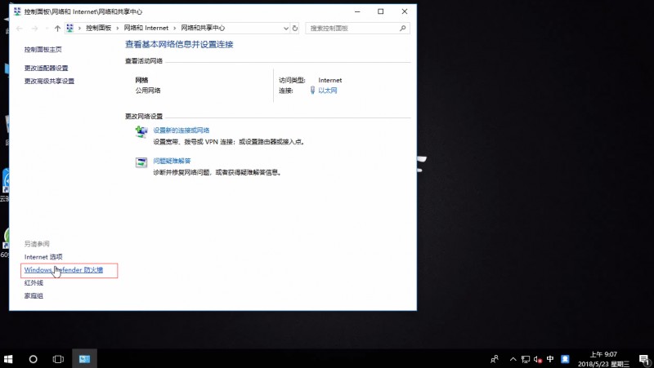Open 家庭组 link

pos(34,295)
